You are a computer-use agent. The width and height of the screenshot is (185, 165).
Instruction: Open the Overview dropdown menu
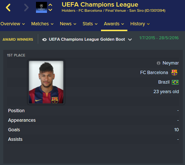(12, 24)
